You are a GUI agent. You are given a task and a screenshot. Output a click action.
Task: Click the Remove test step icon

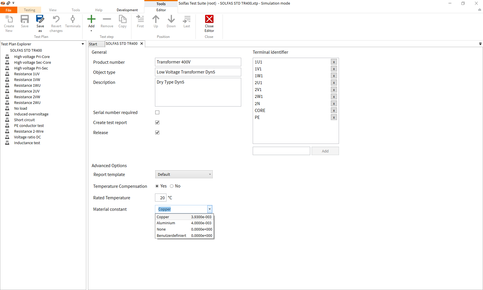[x=107, y=19]
